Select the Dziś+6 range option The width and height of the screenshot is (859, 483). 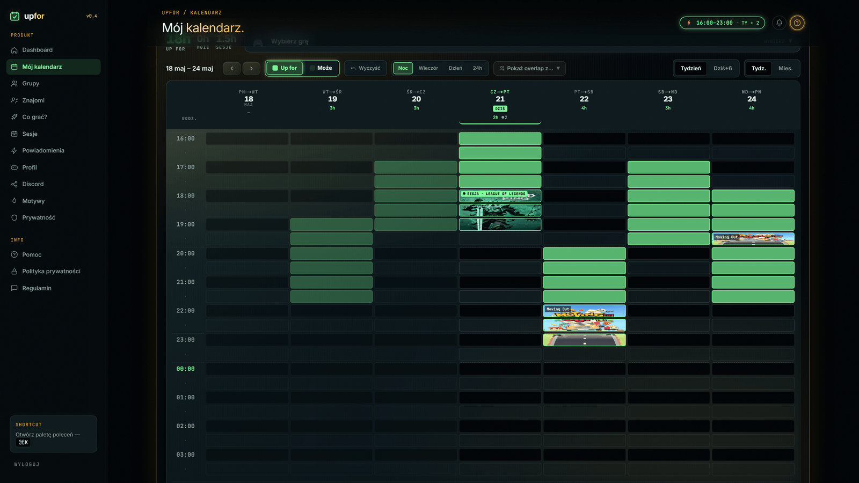(723, 68)
